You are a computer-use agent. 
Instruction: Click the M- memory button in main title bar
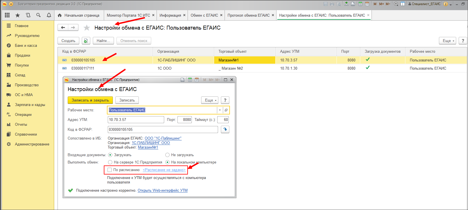(x=388, y=4)
